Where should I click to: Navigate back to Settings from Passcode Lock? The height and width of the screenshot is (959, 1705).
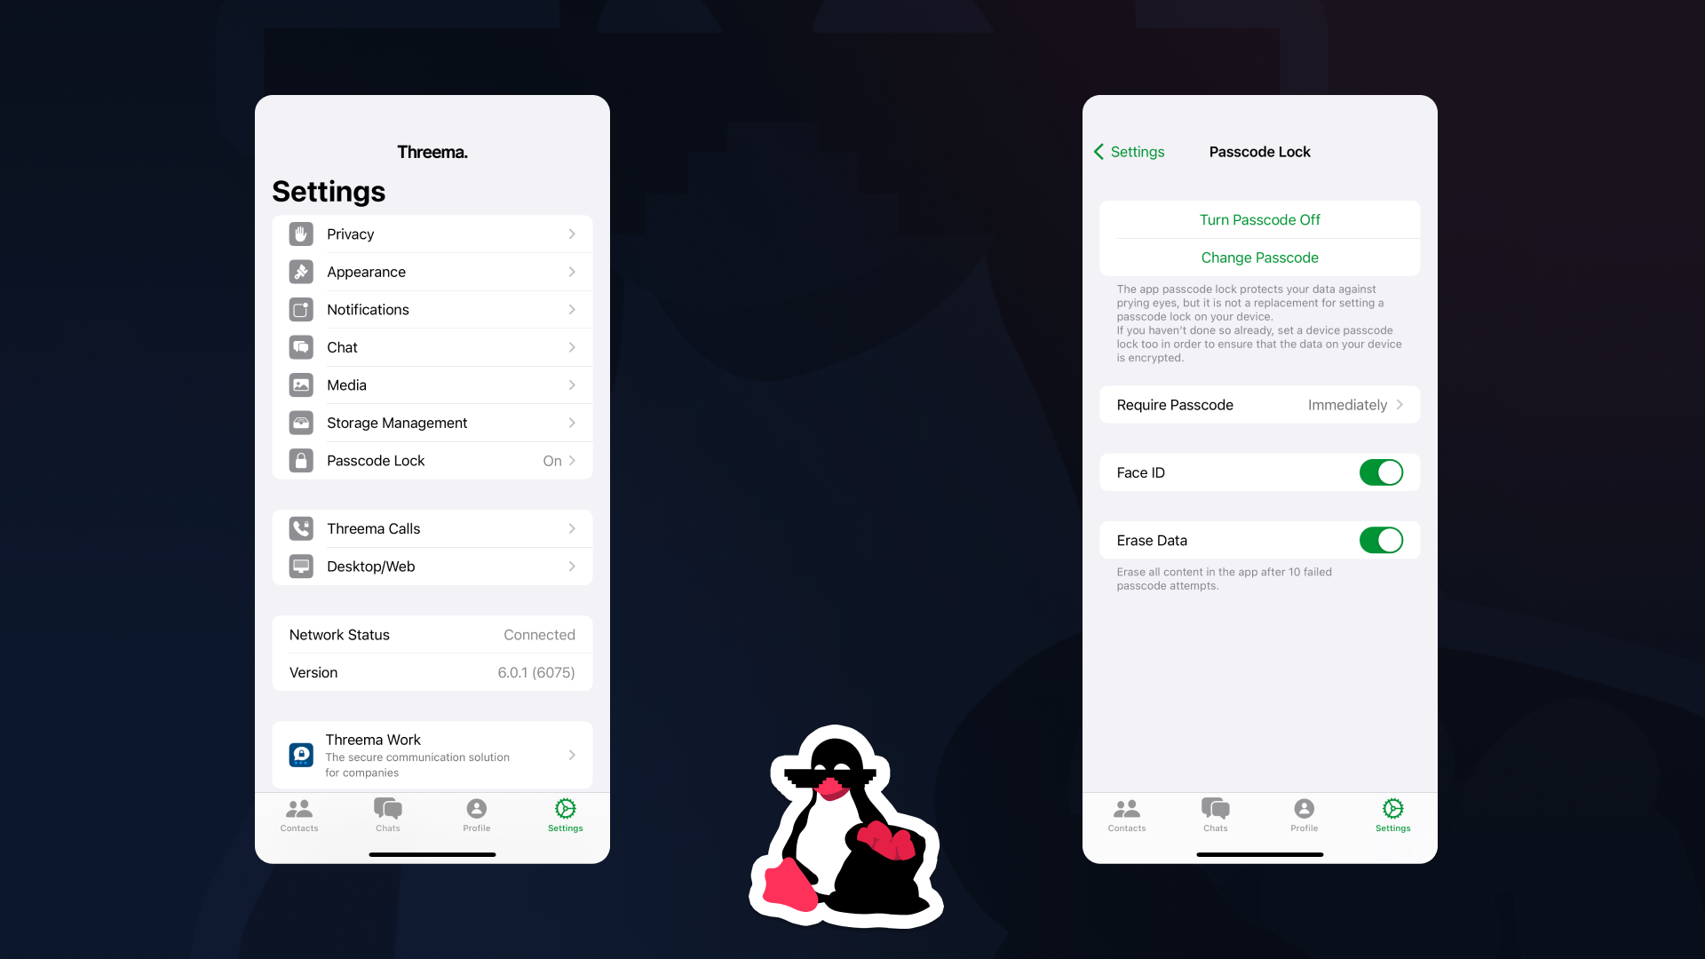click(x=1128, y=151)
